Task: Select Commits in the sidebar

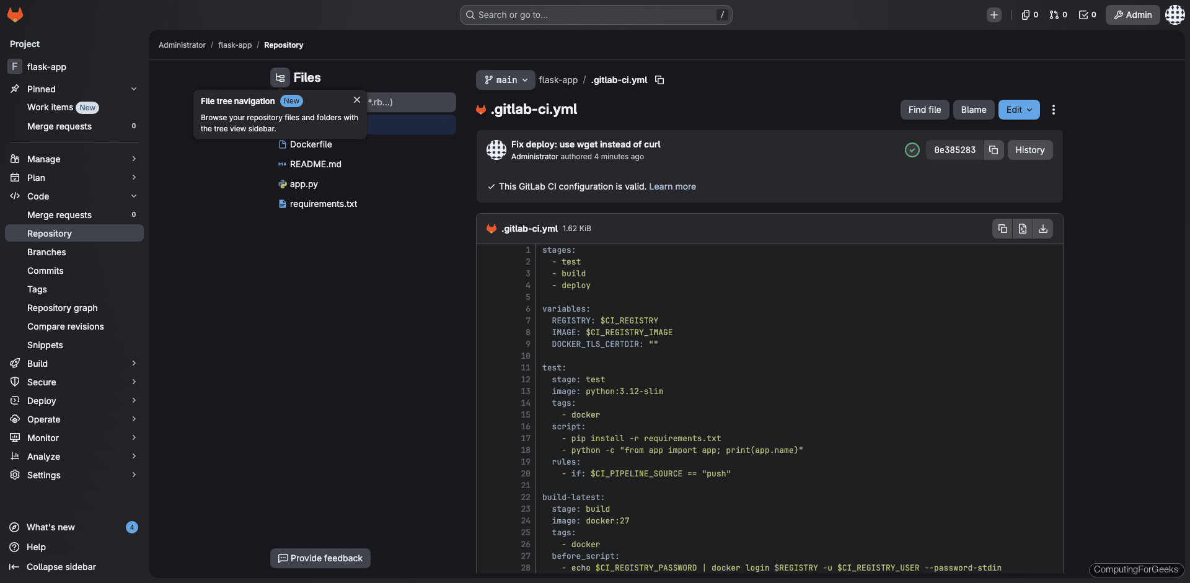Action: tap(45, 271)
